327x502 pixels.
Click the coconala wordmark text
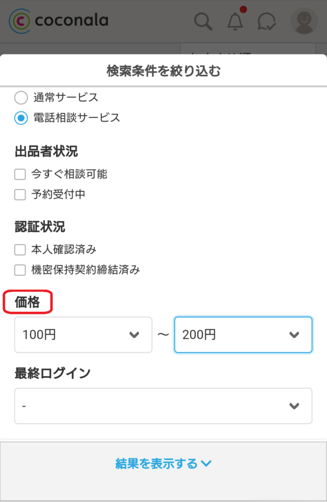(x=71, y=21)
